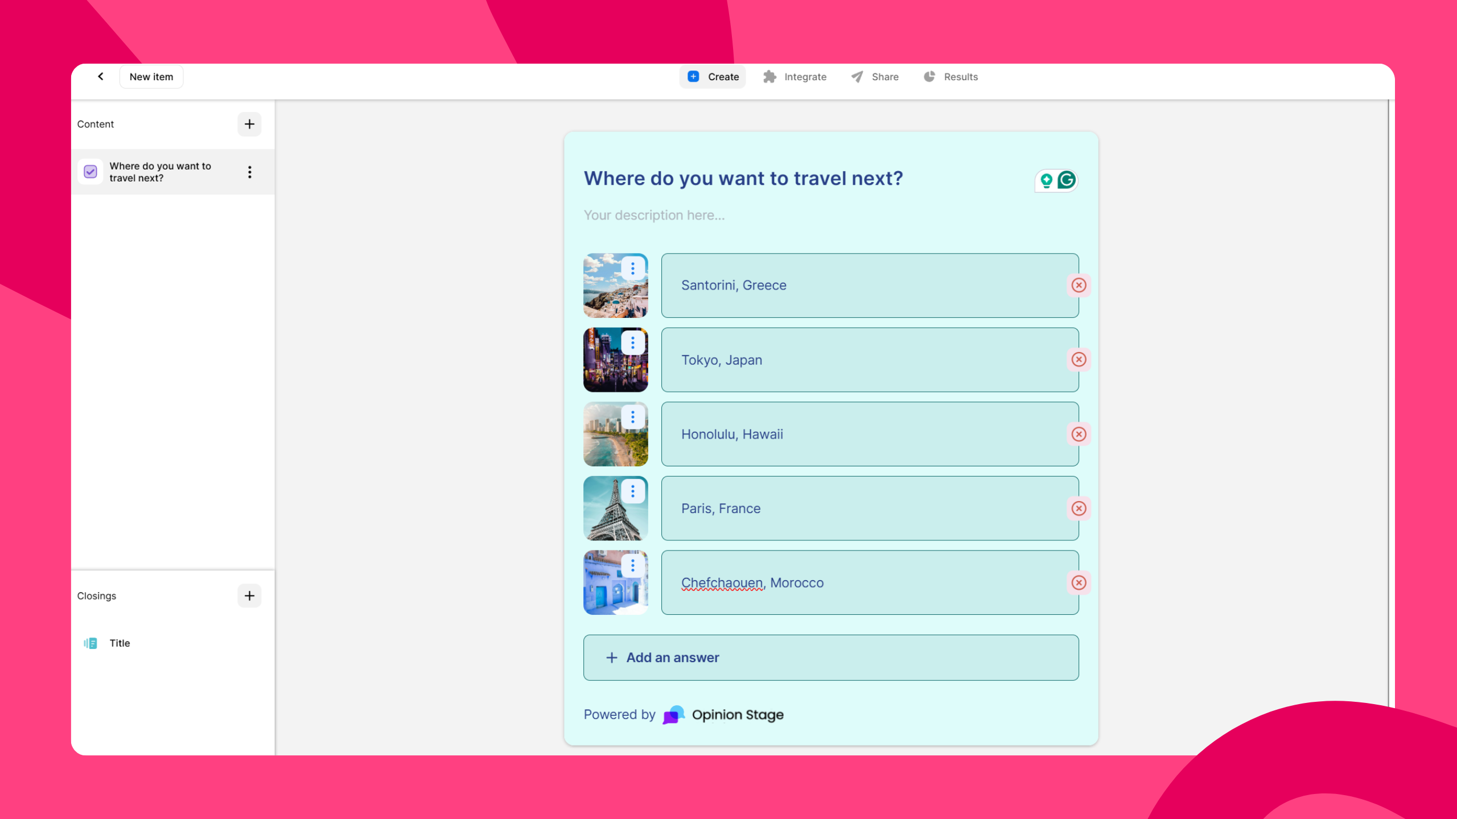Screen dimensions: 1457x819
Task: Open image options menu on Chefchaouen thumbnail
Action: tap(632, 565)
